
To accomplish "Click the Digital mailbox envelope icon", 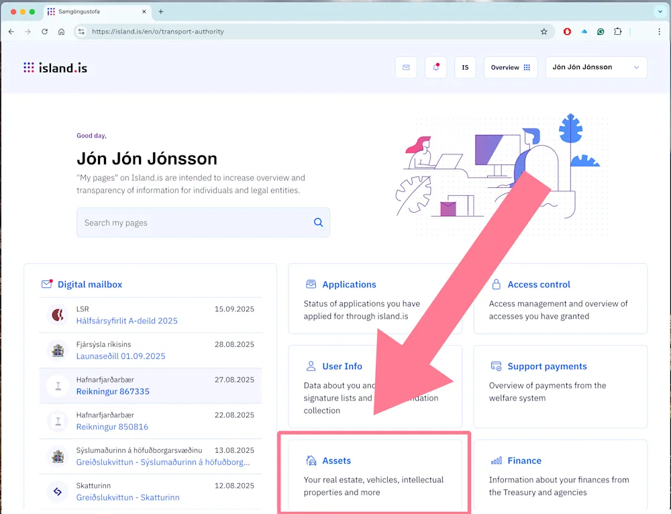I will 47,285.
